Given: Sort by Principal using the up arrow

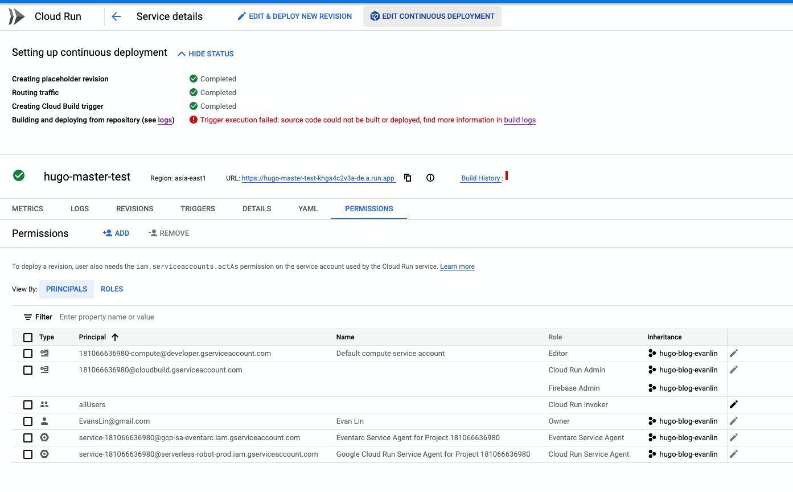Looking at the screenshot, I should coord(115,337).
